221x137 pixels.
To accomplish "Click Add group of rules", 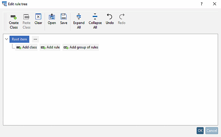I will pos(81,47).
